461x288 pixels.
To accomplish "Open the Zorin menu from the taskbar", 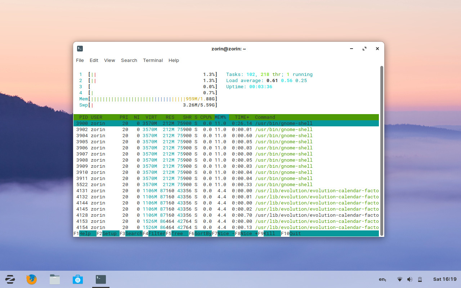I will click(x=10, y=279).
